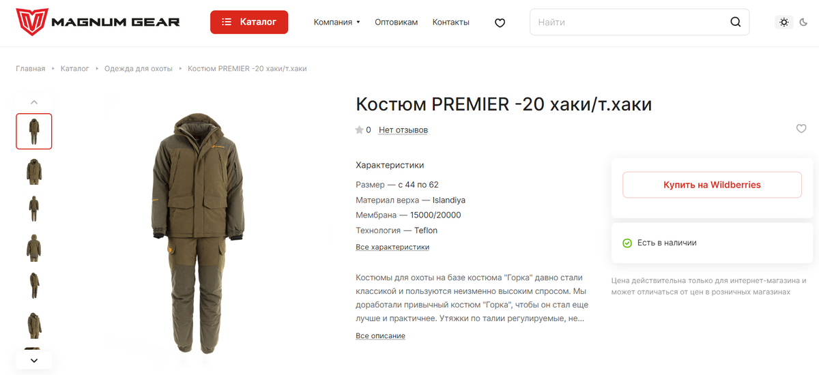The height and width of the screenshot is (375, 819).
Task: Click the rating star icon
Action: (359, 130)
